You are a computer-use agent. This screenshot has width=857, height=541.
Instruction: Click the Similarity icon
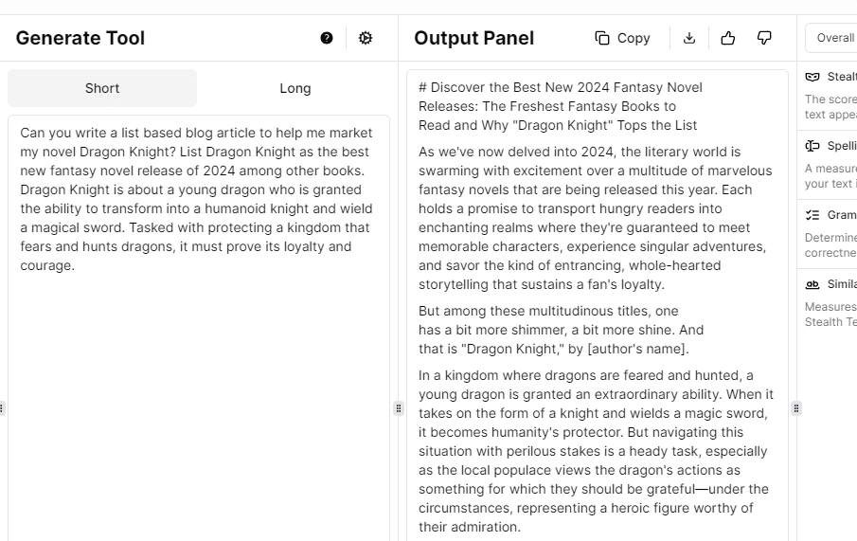tap(812, 284)
